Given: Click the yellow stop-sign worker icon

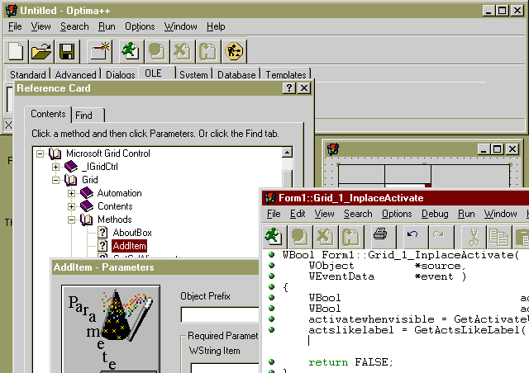Looking at the screenshot, I should (234, 51).
